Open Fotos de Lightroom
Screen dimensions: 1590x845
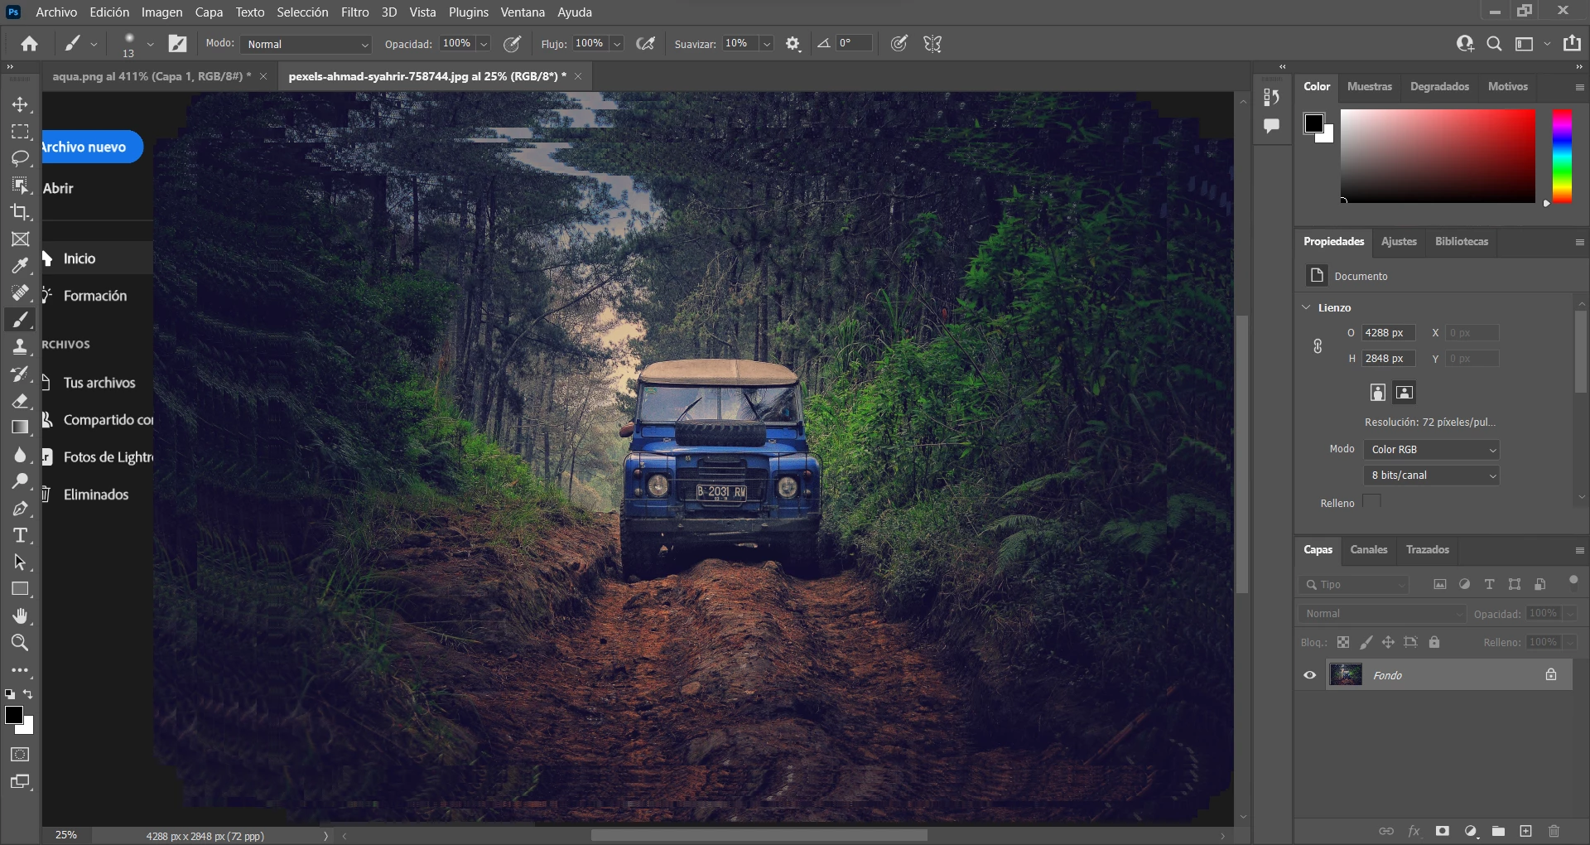pyautogui.click(x=108, y=457)
